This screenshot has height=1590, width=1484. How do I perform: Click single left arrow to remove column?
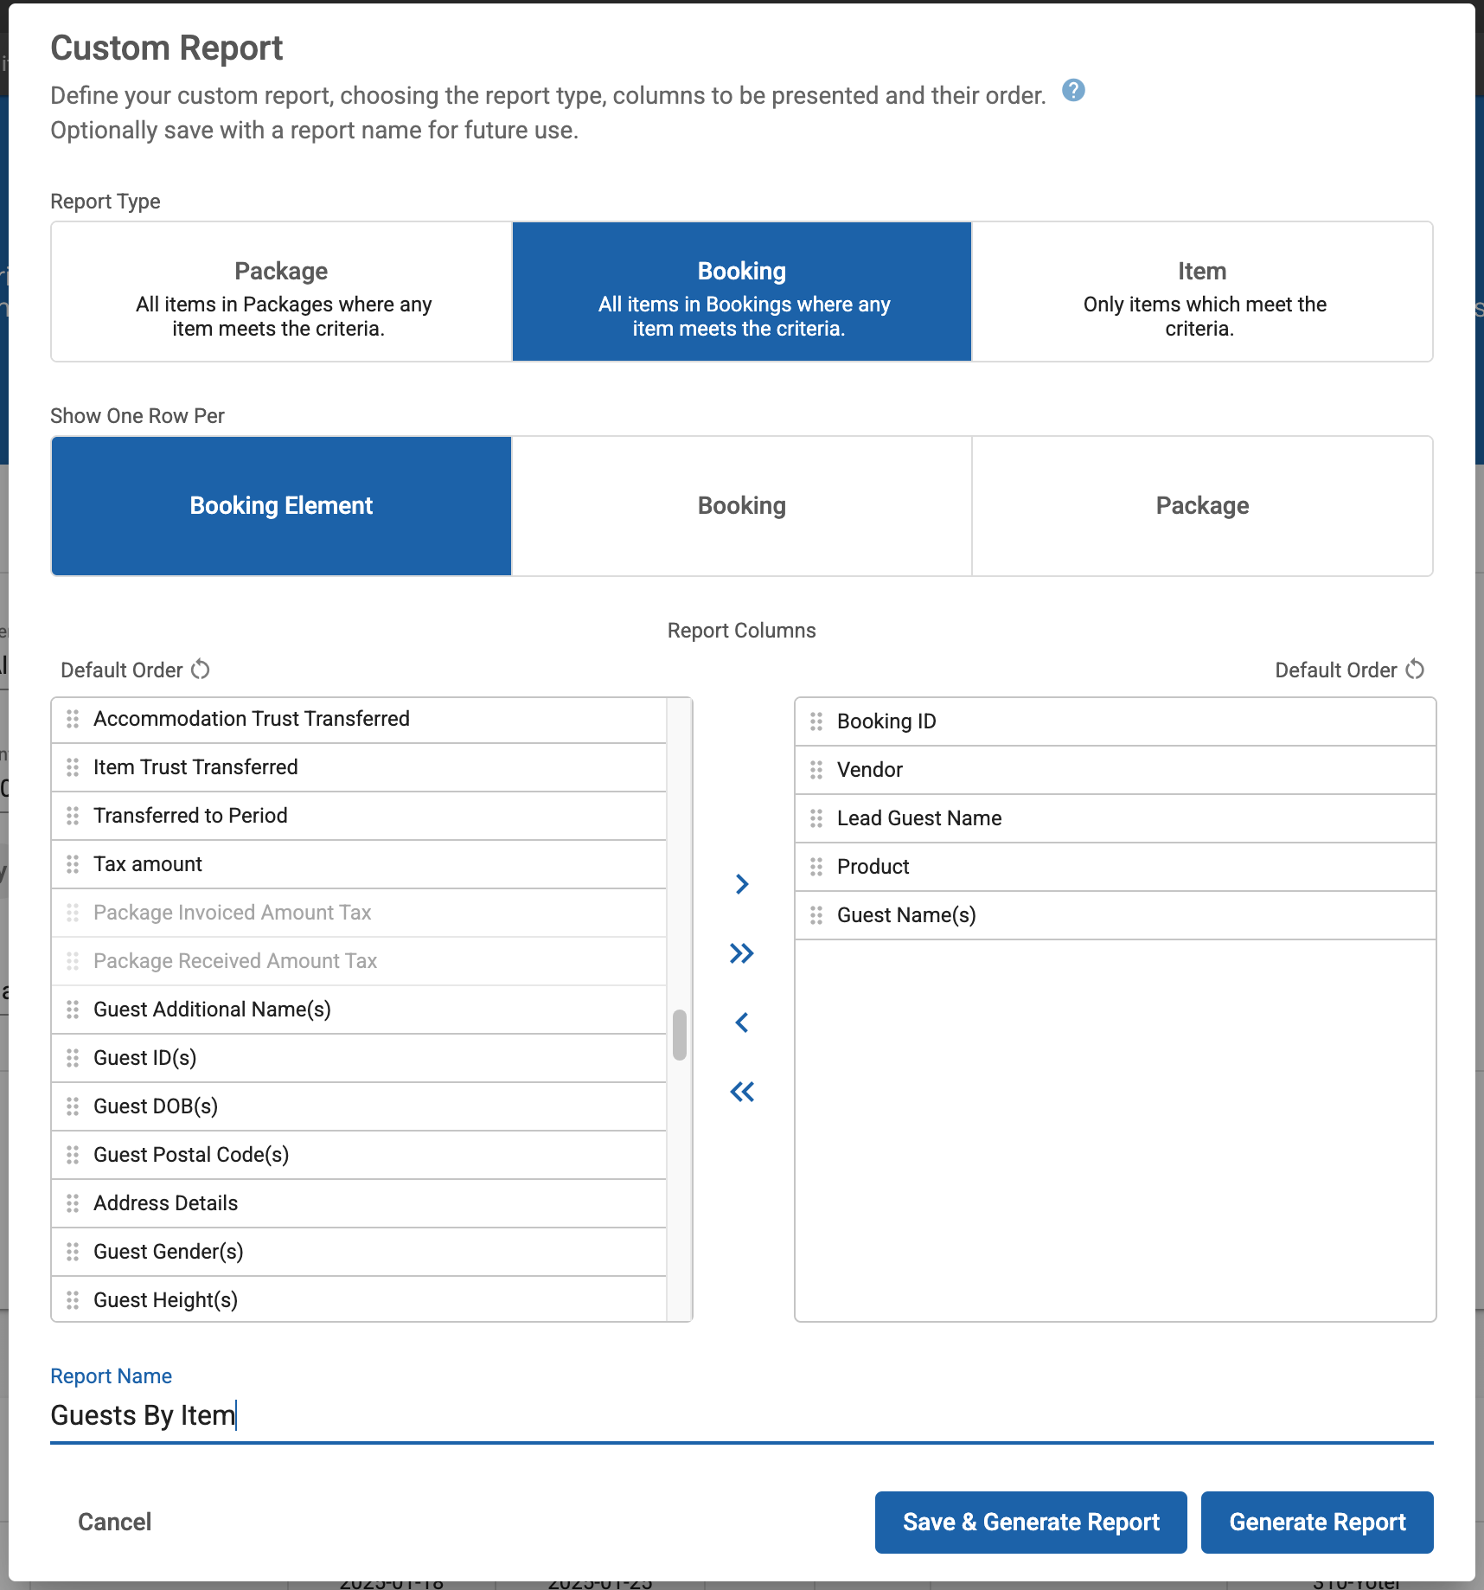(x=741, y=1023)
